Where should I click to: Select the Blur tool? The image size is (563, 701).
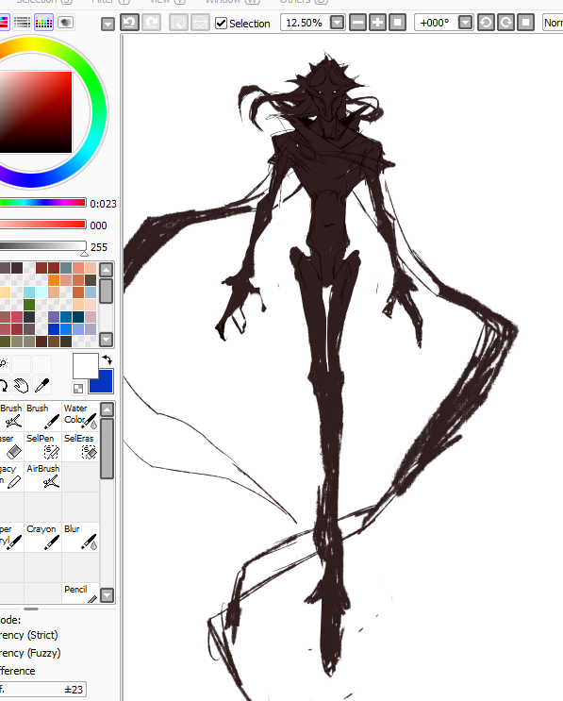tap(80, 537)
